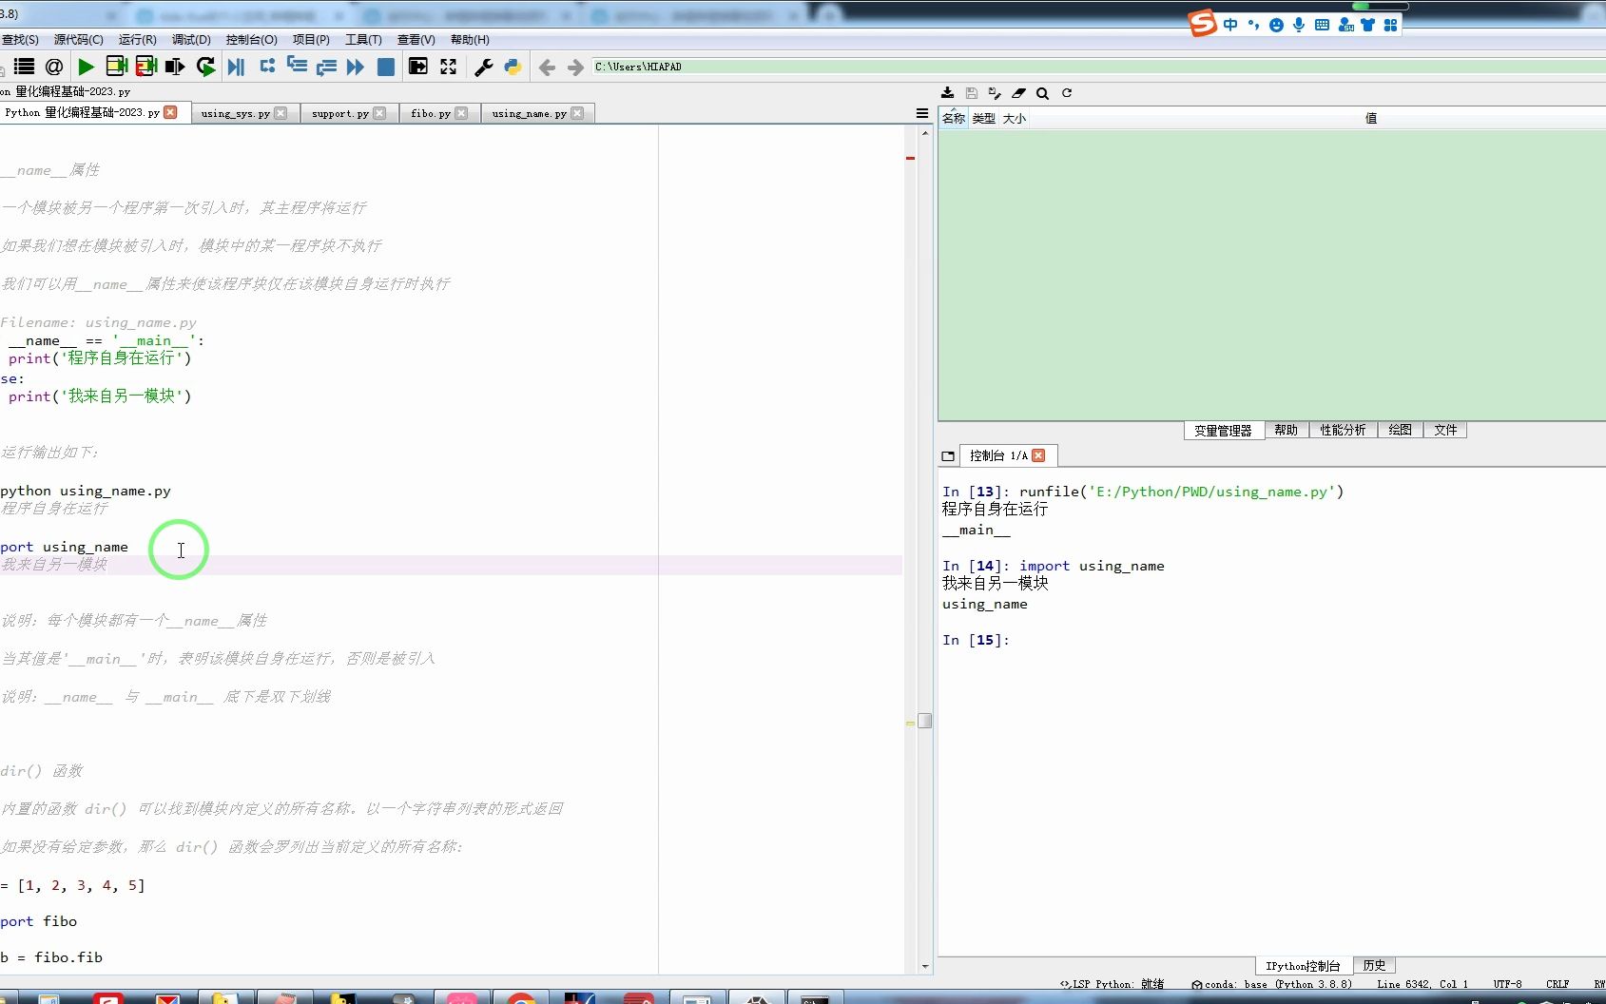Screen dimensions: 1606x1004
Task: Select the 文件 pane tab
Action: 1445,430
